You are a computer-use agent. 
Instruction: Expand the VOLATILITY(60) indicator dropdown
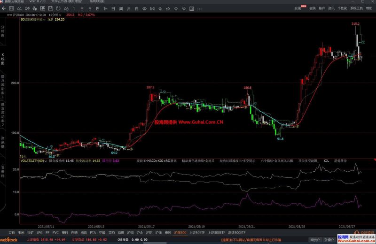[33, 161]
